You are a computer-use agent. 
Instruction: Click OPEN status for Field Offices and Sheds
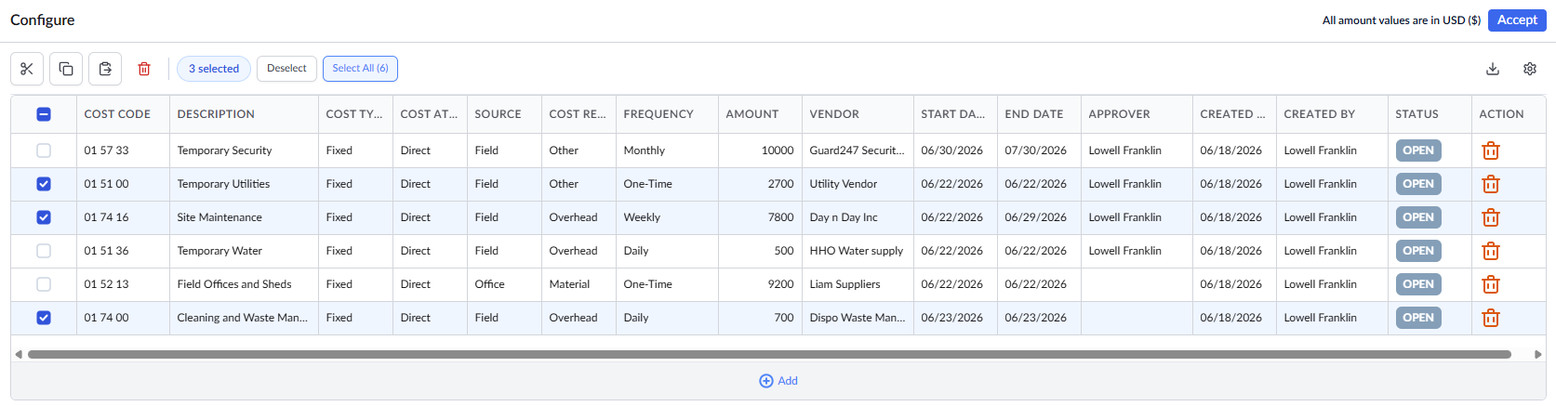tap(1418, 284)
